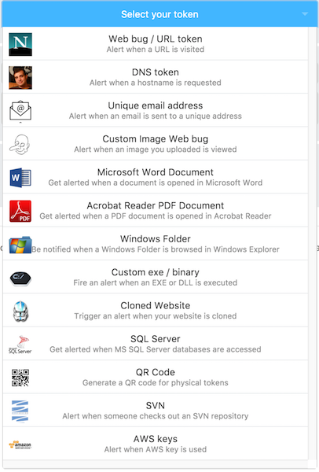Click the Microsoft Word icon

point(20,178)
